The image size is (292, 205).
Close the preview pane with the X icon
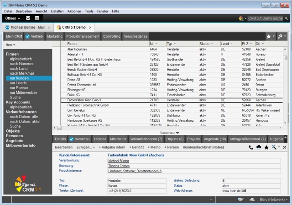[x=285, y=148]
